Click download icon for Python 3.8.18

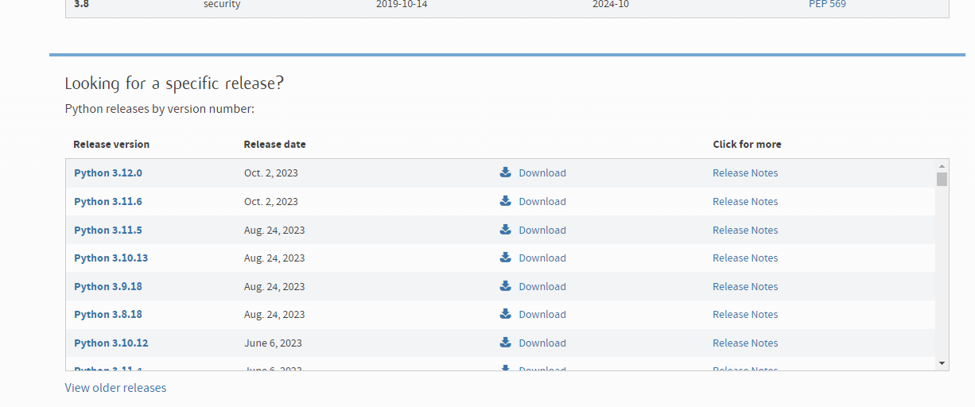point(505,314)
